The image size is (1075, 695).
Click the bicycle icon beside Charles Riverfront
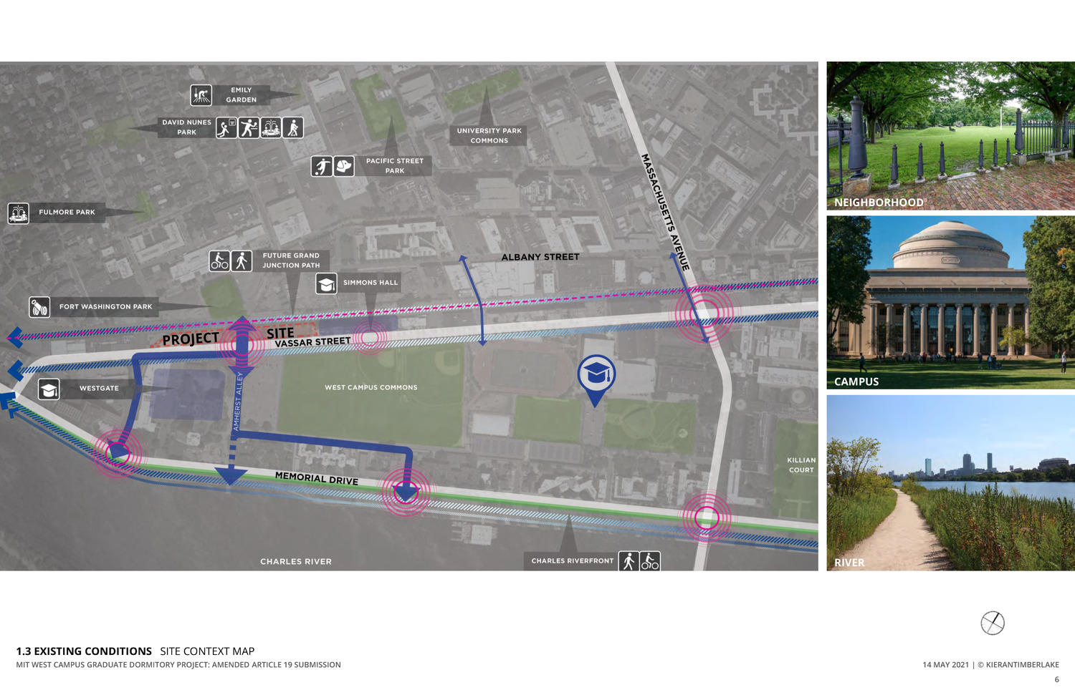click(x=650, y=561)
